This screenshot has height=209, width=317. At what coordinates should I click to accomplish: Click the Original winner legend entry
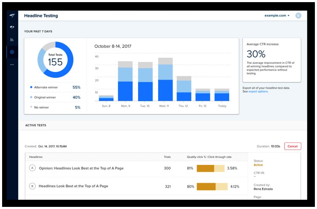coord(55,97)
